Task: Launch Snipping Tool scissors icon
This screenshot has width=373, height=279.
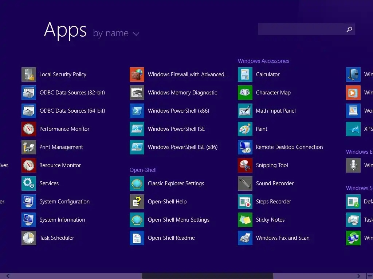Action: (x=245, y=165)
